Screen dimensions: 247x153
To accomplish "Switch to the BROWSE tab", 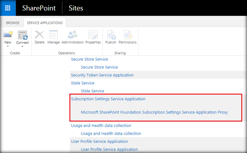I will pyautogui.click(x=13, y=23).
